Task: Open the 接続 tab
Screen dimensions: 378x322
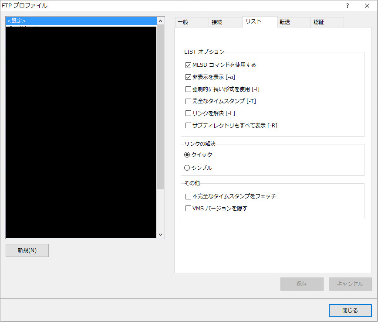Action: coord(216,22)
